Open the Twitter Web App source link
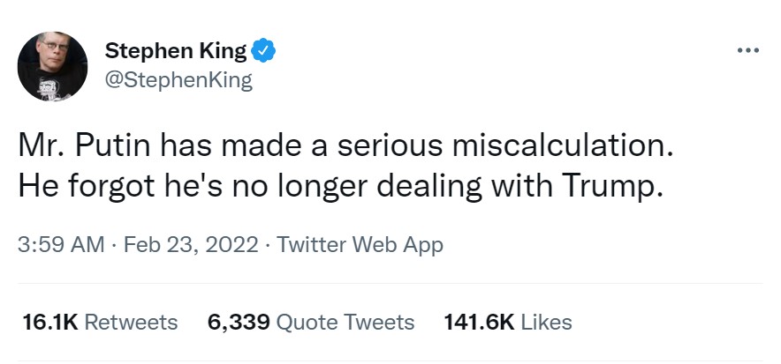781x364 pixels. point(360,244)
